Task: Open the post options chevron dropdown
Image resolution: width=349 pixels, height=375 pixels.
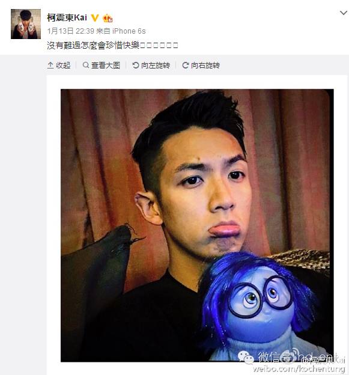Action: [344, 13]
